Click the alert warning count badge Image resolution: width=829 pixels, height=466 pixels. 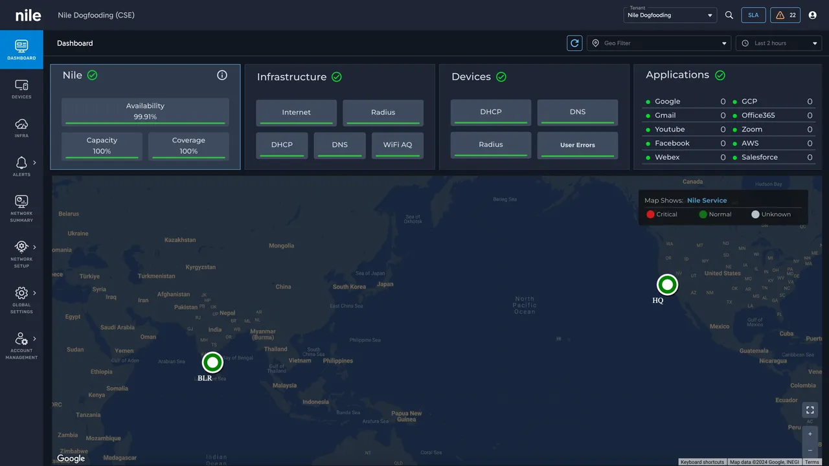click(785, 15)
